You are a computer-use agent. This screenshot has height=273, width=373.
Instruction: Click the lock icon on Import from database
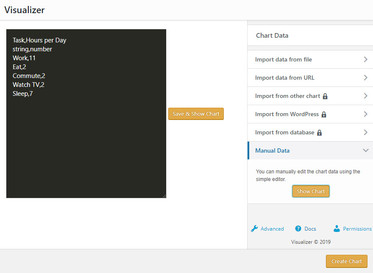(x=320, y=133)
